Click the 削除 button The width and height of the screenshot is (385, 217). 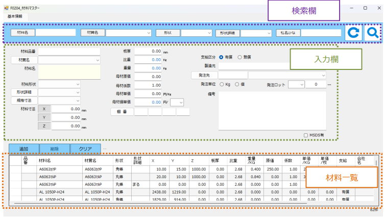(55, 149)
